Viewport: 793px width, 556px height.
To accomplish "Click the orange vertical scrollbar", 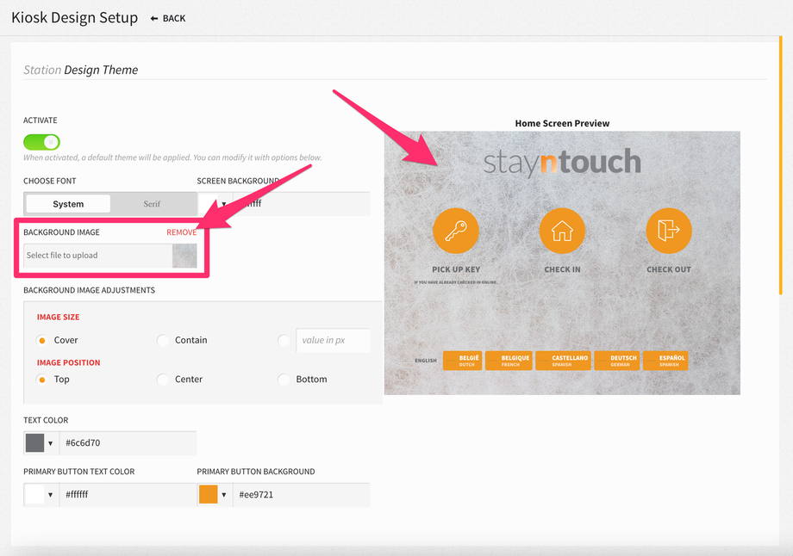I will coord(781,165).
